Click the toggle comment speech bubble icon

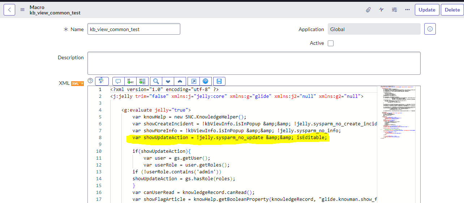click(x=119, y=81)
